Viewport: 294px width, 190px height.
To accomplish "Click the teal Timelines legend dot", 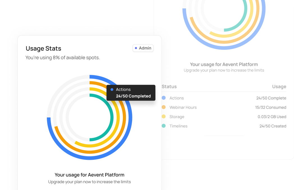I will pos(164,126).
